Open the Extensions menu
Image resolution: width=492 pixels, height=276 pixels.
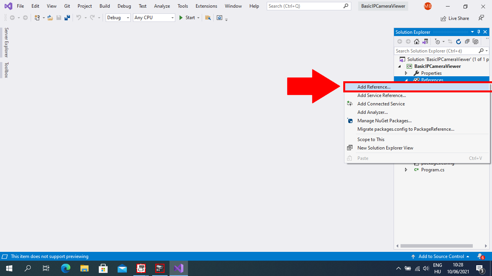tap(206, 6)
